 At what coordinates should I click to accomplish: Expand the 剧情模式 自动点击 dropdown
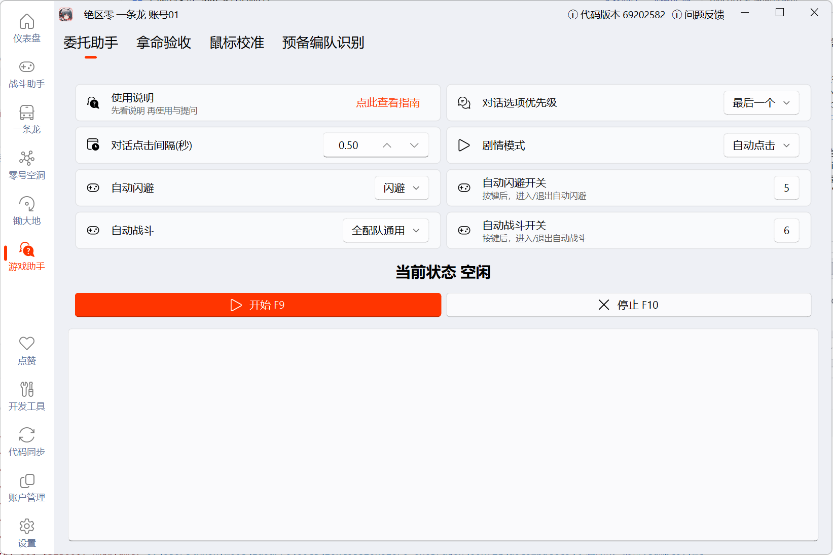point(761,145)
